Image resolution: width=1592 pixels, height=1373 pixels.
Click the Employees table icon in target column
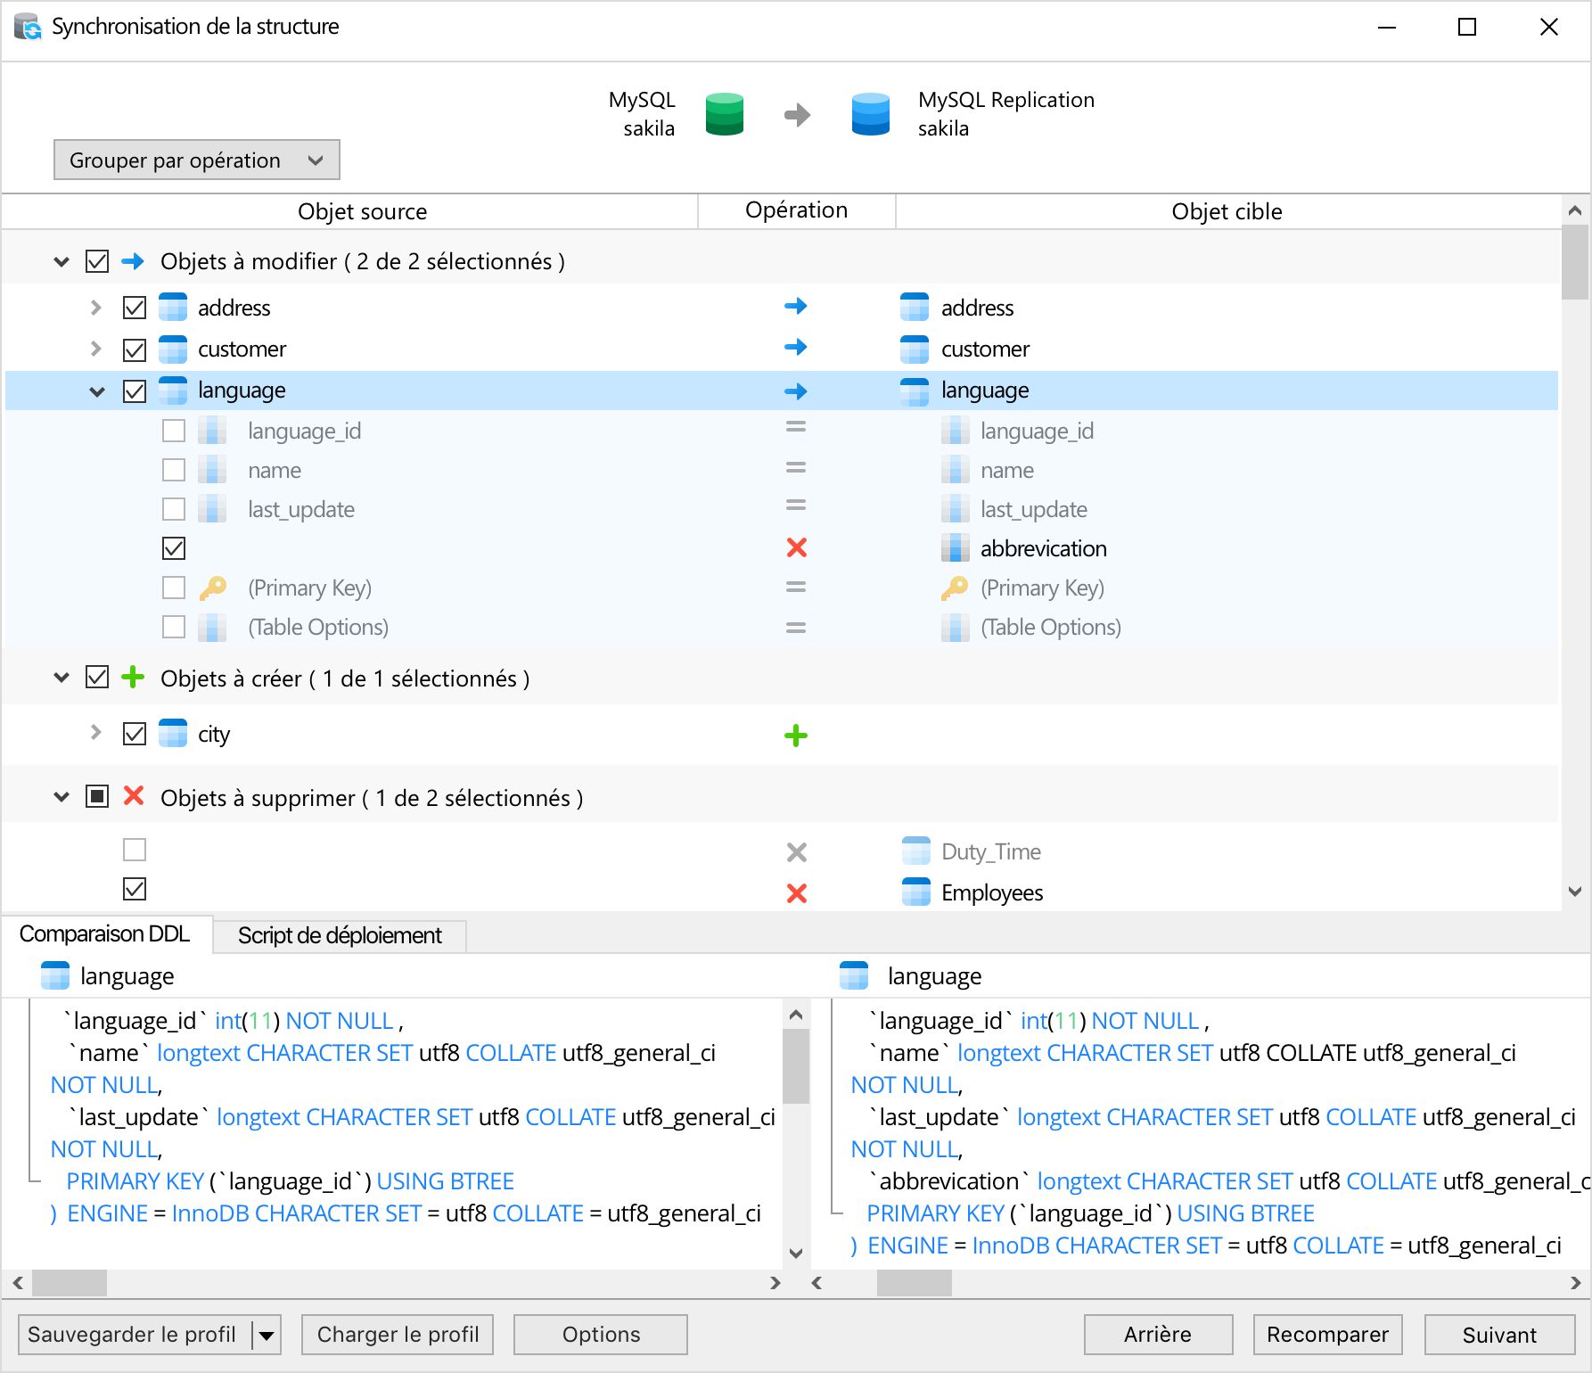(915, 892)
